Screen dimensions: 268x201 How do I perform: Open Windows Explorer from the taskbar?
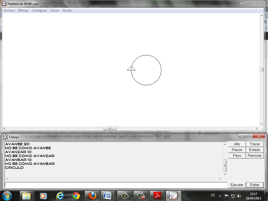pos(27,196)
